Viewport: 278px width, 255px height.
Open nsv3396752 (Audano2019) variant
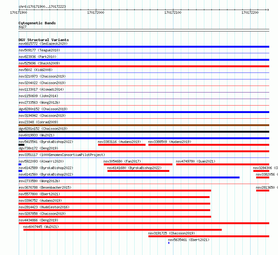(x=40, y=201)
